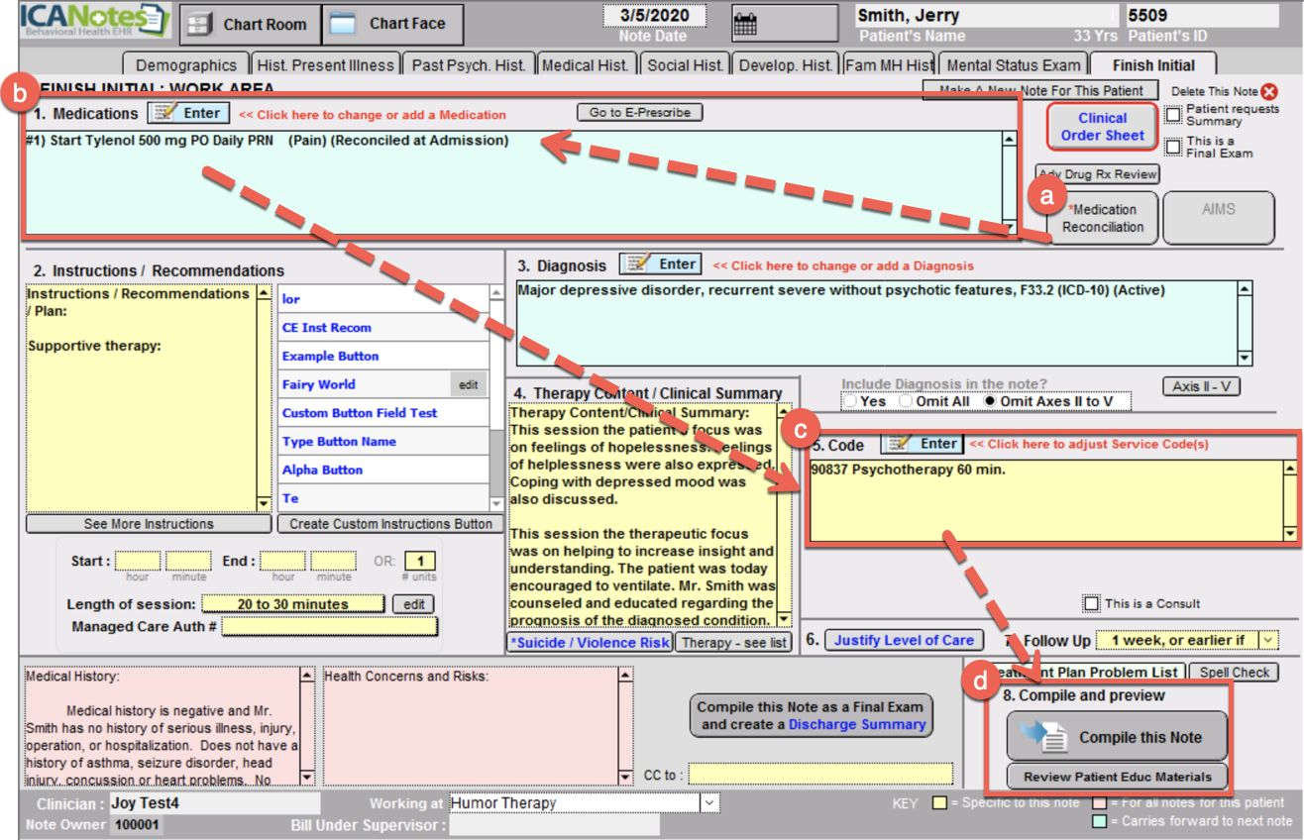Enable the This is a Consult checkbox
This screenshot has height=840, width=1304.
tap(1091, 603)
